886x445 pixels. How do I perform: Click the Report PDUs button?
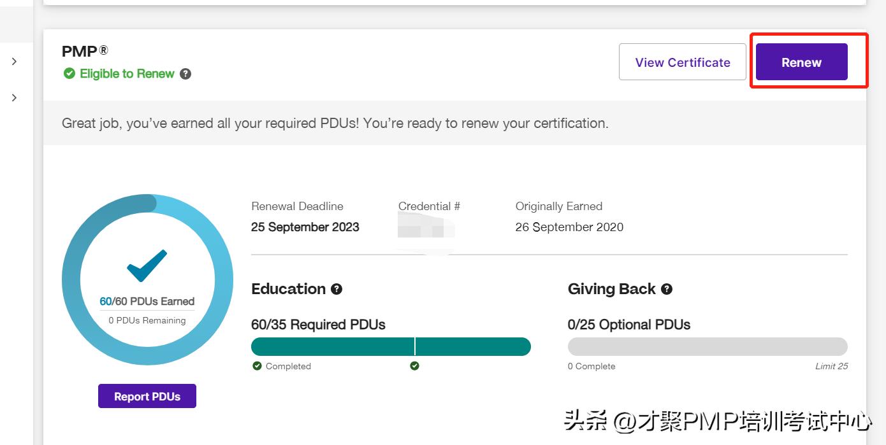coord(147,395)
